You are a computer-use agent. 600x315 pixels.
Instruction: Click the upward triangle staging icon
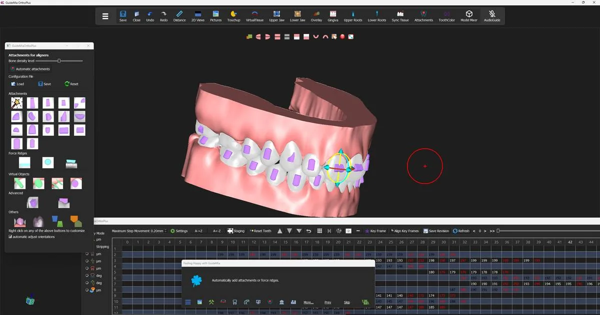coord(279,231)
